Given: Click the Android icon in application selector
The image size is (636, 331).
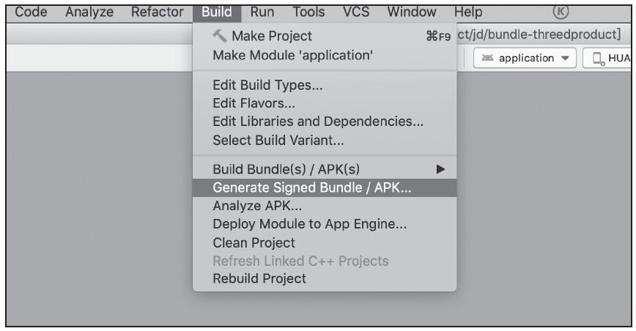Looking at the screenshot, I should (489, 58).
